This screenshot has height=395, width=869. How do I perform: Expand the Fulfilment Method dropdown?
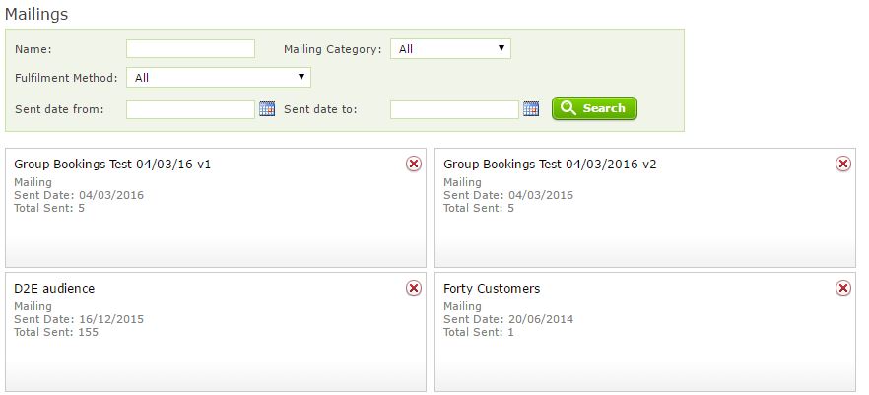[219, 78]
